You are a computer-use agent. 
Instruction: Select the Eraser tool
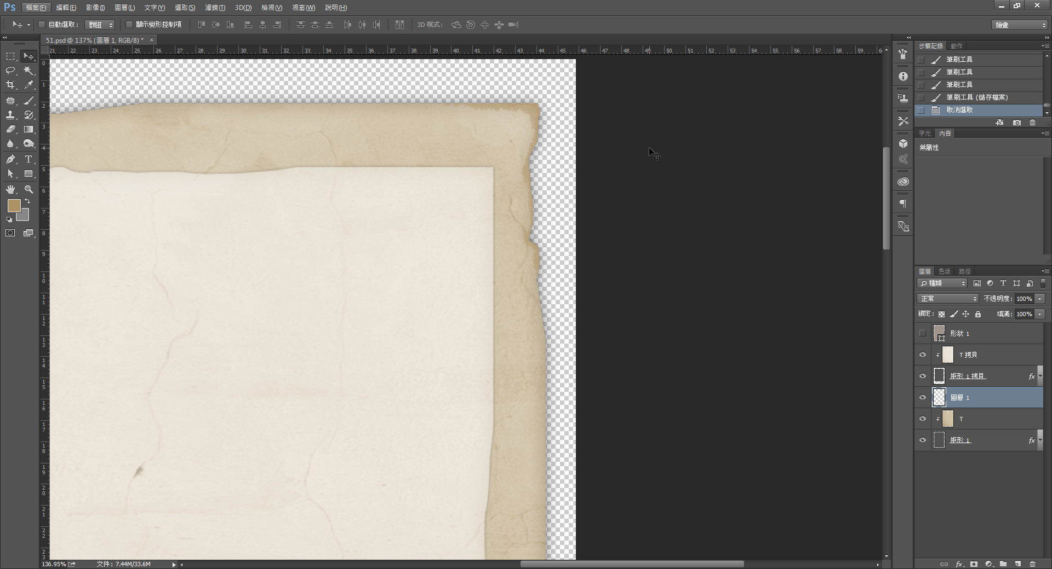pyautogui.click(x=10, y=130)
